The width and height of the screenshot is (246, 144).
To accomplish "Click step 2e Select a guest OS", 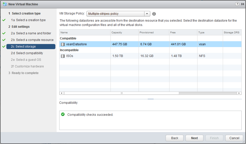I will 26,60.
